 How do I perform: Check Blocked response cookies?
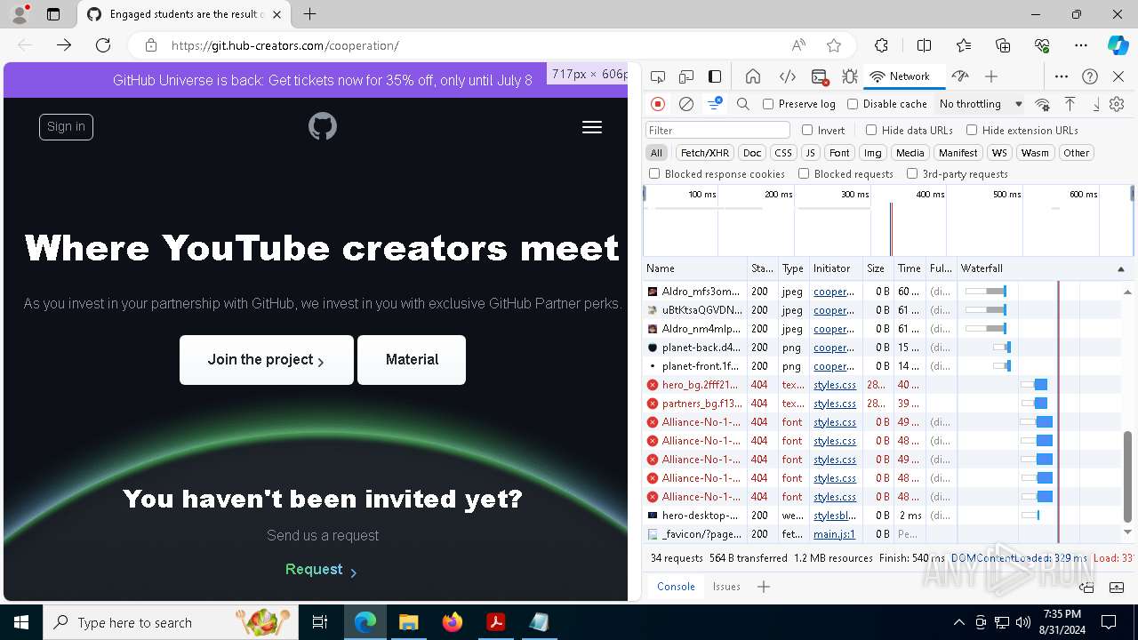(654, 174)
